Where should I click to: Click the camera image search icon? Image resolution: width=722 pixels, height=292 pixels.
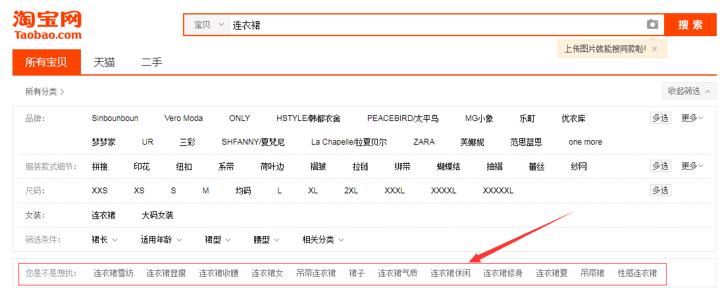(652, 24)
